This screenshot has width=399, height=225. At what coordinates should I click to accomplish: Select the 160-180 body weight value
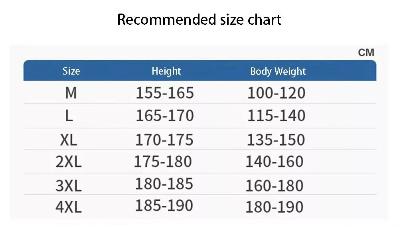[x=274, y=186]
